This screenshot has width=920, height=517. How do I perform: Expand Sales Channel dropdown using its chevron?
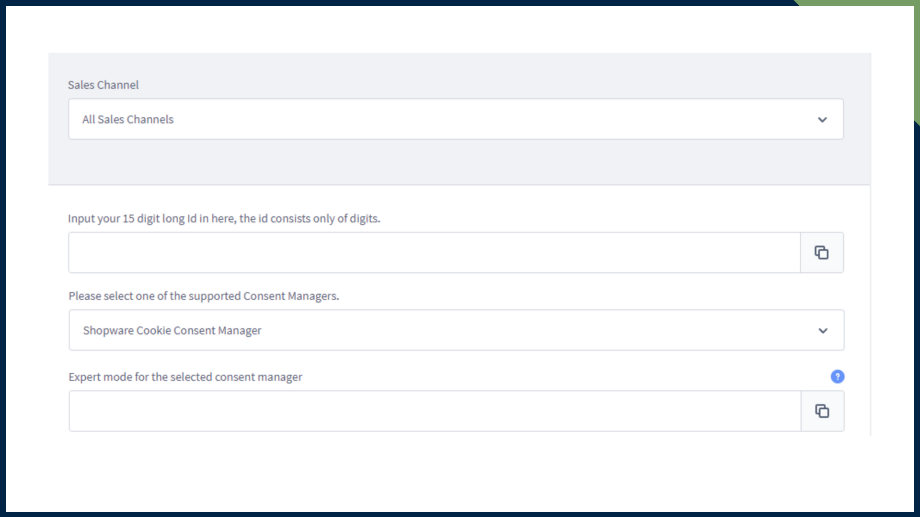pos(822,120)
